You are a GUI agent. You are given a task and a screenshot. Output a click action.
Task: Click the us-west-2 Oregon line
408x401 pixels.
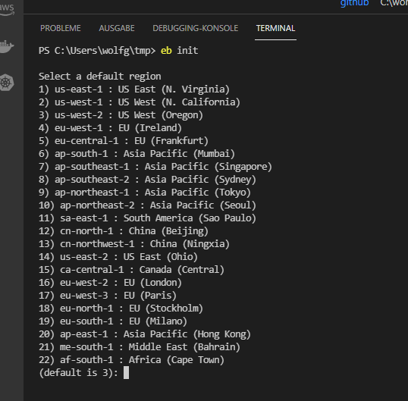click(121, 115)
